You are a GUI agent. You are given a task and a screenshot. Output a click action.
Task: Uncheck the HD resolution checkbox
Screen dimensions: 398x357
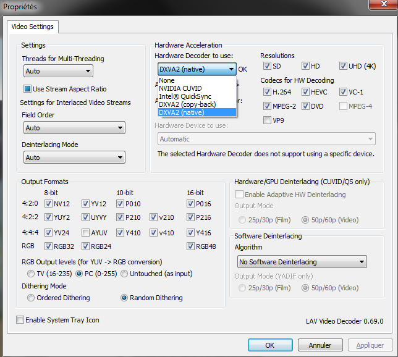pyautogui.click(x=305, y=66)
